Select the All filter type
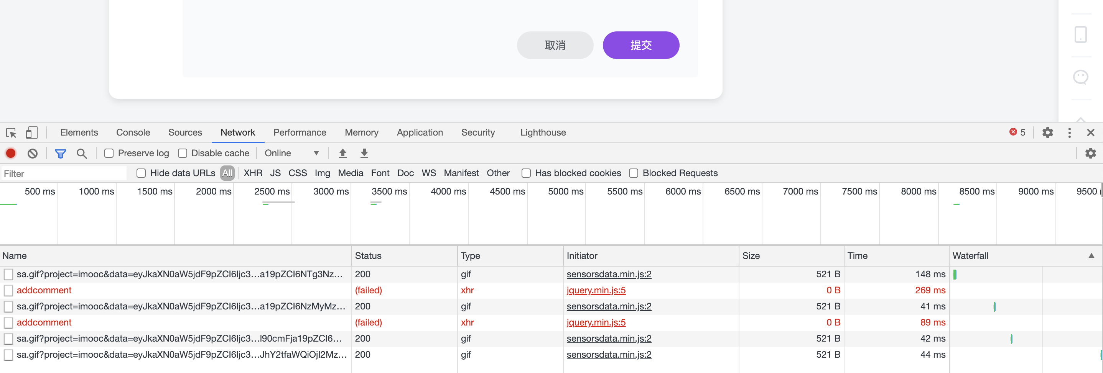This screenshot has height=373, width=1103. (x=227, y=173)
